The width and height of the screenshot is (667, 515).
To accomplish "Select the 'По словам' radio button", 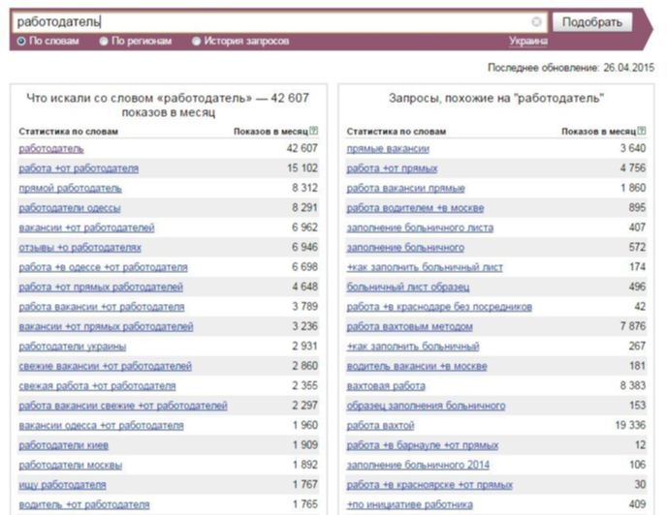I will click(21, 42).
